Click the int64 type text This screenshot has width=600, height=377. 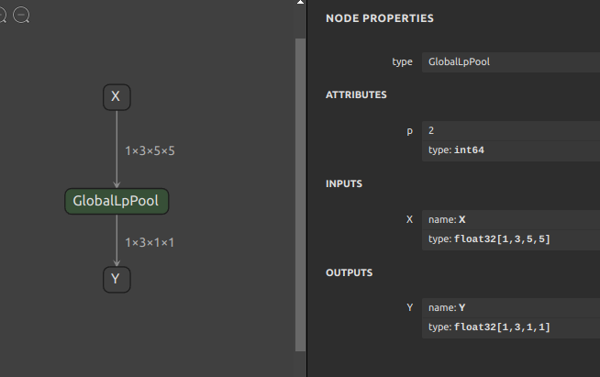pyautogui.click(x=469, y=150)
